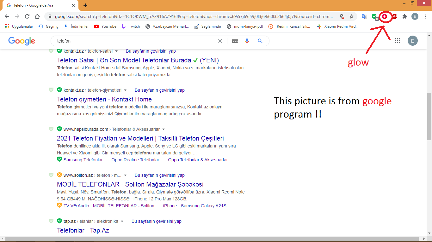Click the search magnifier icon
This screenshot has height=242, width=432.
(x=260, y=41)
